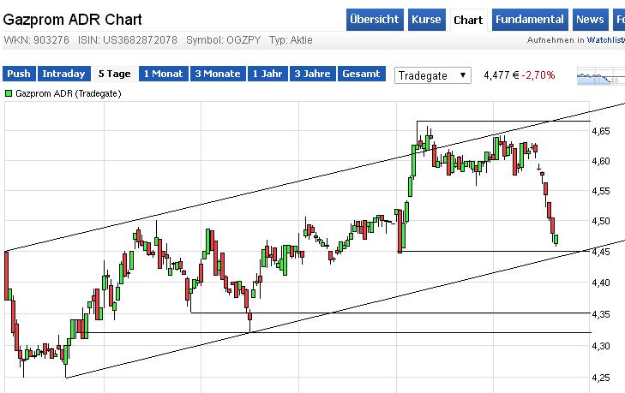The width and height of the screenshot is (625, 393).
Task: Click the 4,40 price axis label
Action: click(x=601, y=283)
